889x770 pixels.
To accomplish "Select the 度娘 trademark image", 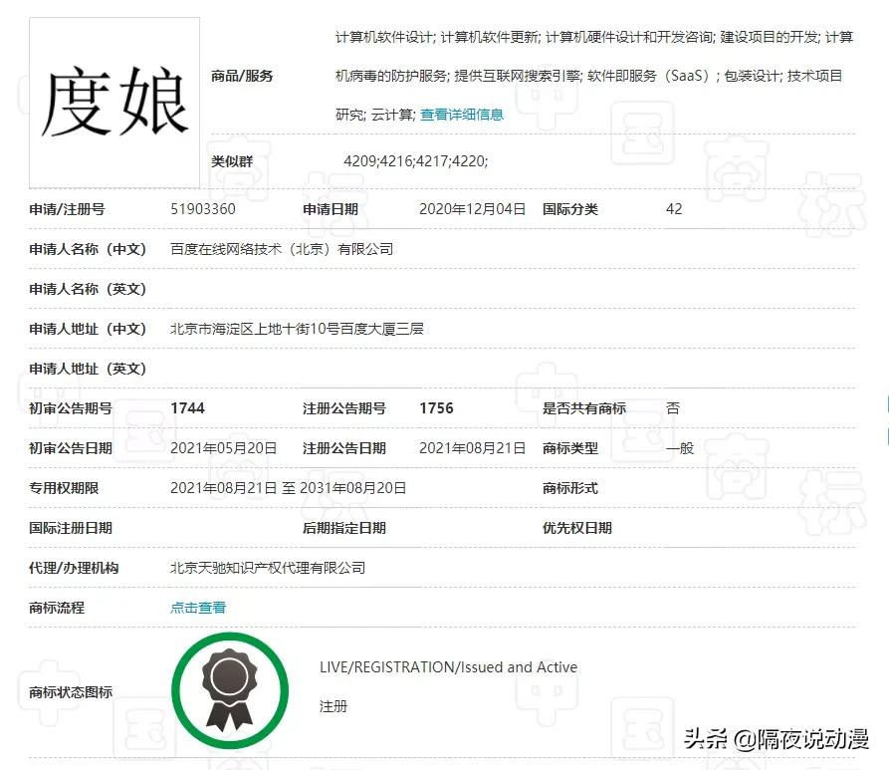I will 112,100.
